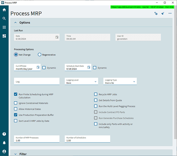The height and width of the screenshot is (156, 177).
Task: Open the search icon in sidebar
Action: [4, 18]
